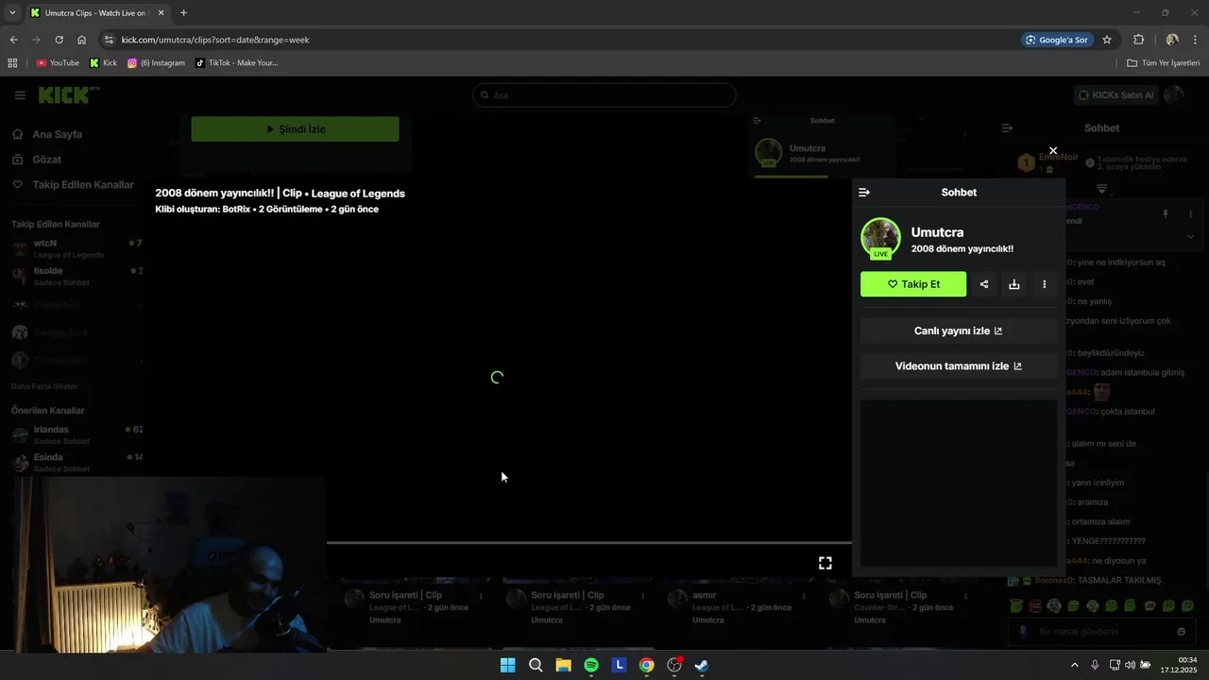Open the user profile avatar menu
Screen dimensions: 1209x680
1174,95
